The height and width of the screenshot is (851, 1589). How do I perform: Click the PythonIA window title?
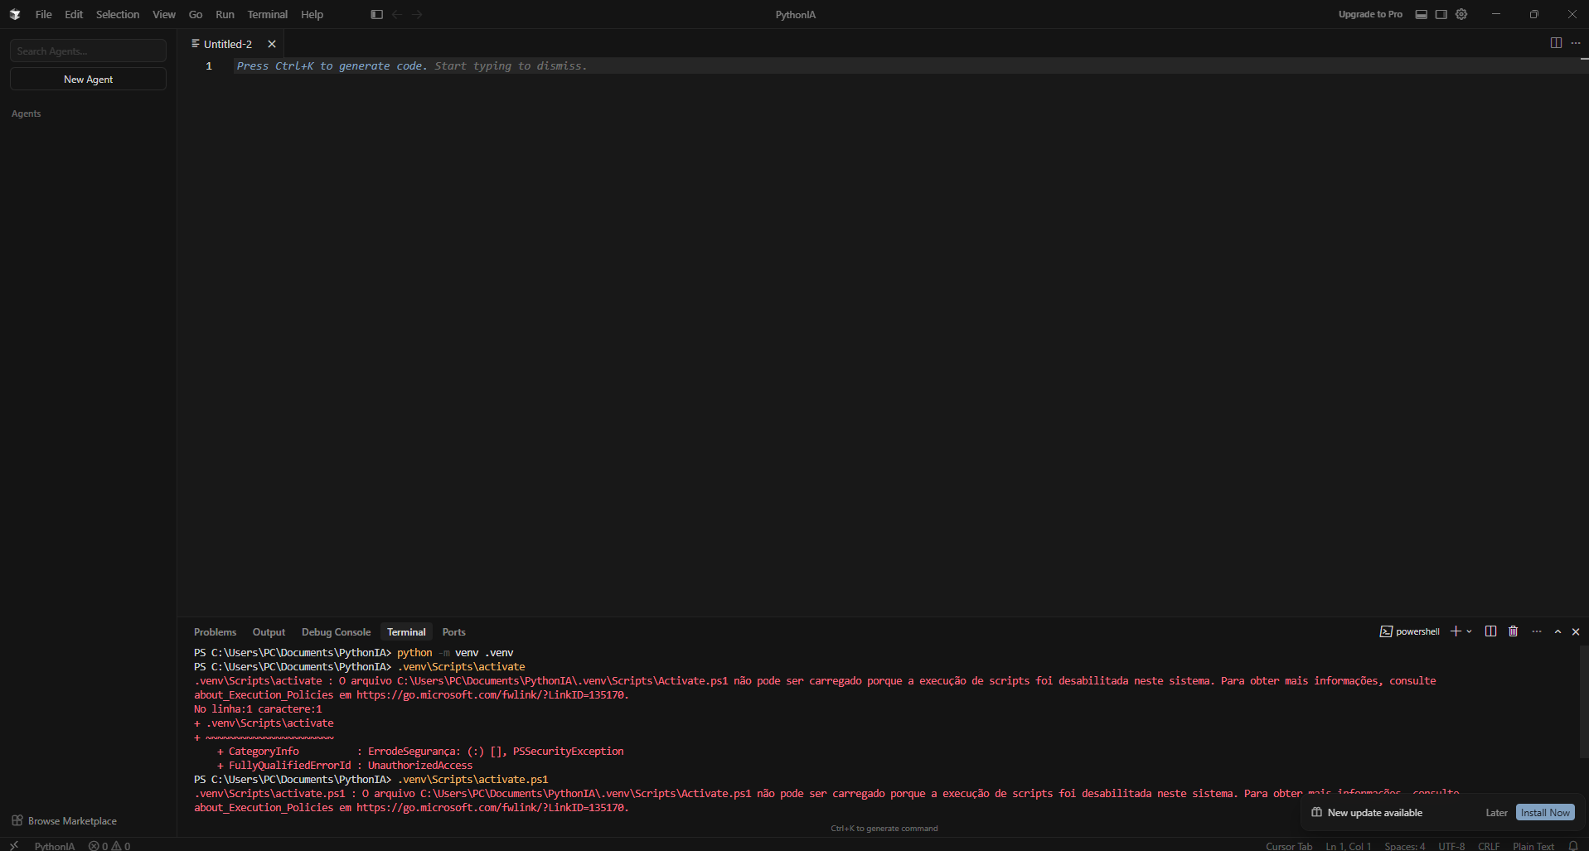[x=795, y=14]
